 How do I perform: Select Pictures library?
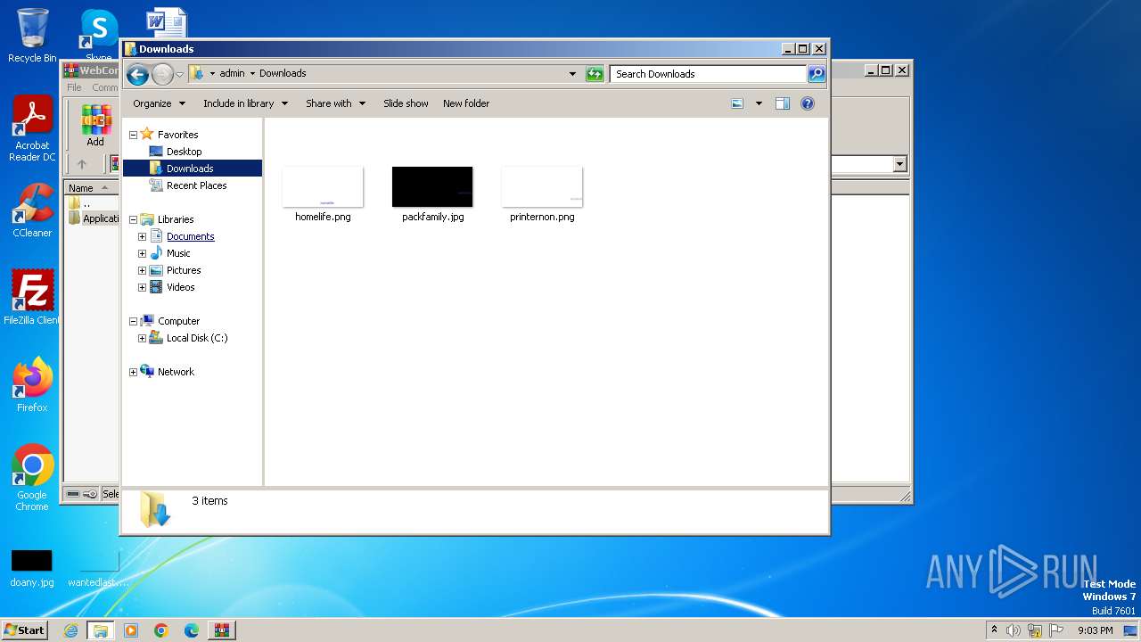(183, 270)
